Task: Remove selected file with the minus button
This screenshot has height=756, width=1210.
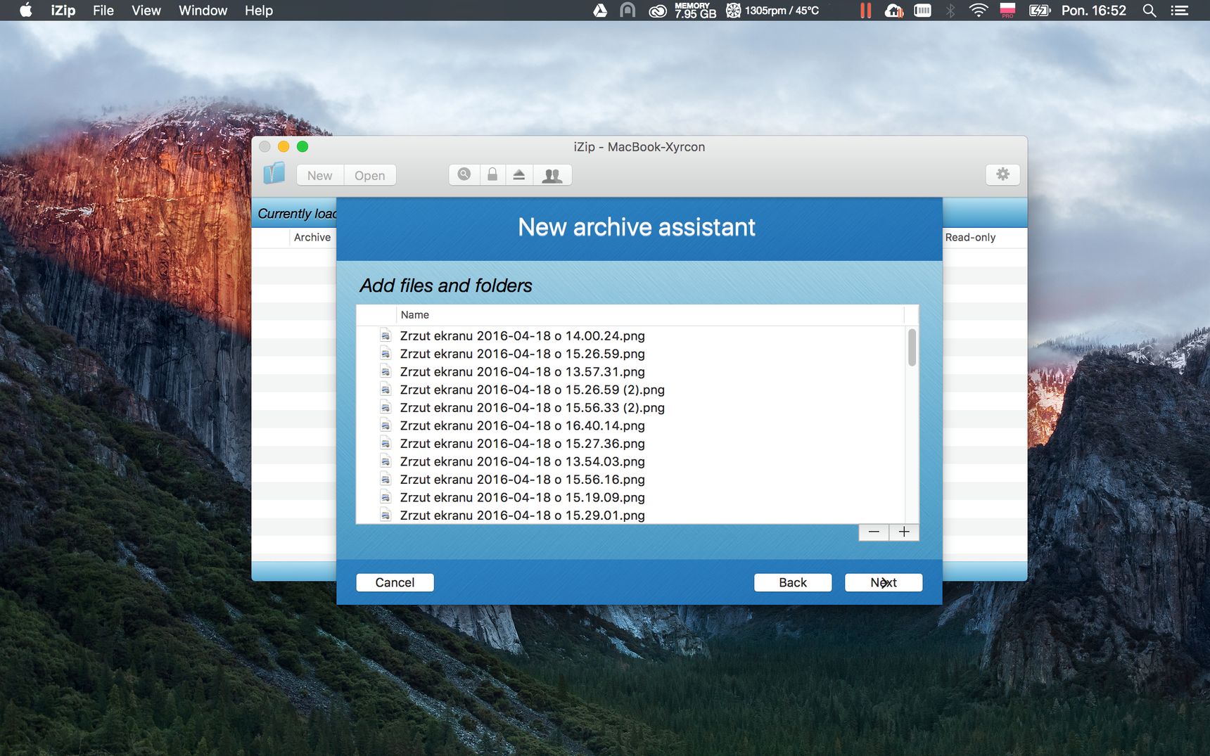Action: [x=874, y=532]
